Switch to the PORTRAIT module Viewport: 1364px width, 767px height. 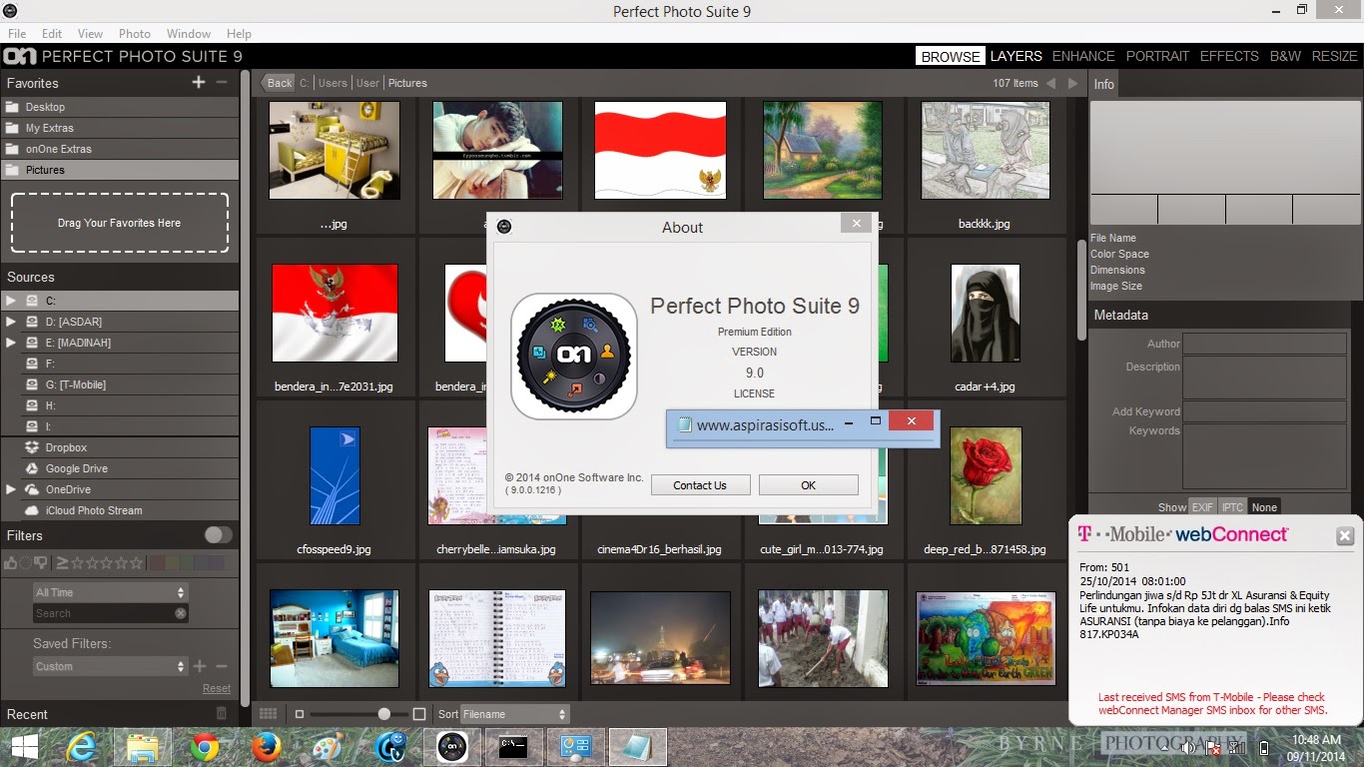(1157, 56)
